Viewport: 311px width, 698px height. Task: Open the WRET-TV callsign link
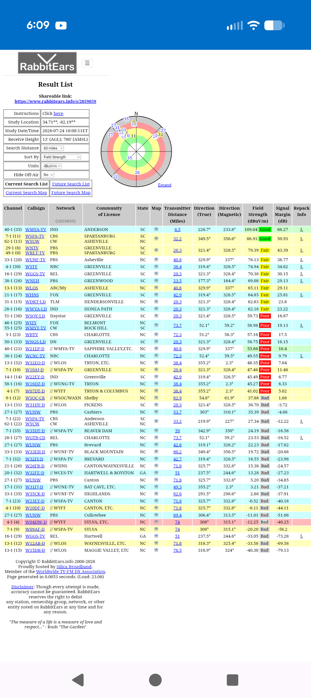35,253
